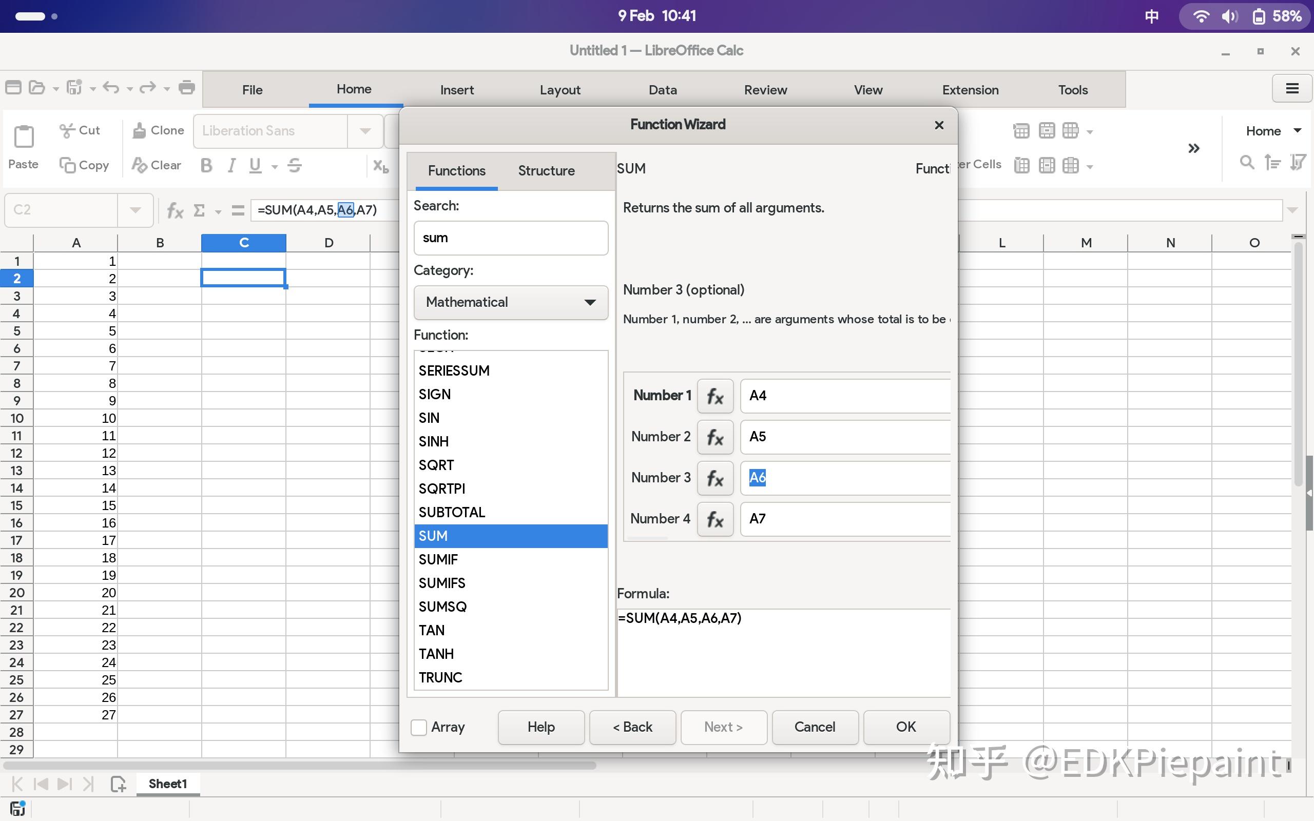Click the Find magnifier icon
Image resolution: width=1314 pixels, height=821 pixels.
coord(1247,162)
